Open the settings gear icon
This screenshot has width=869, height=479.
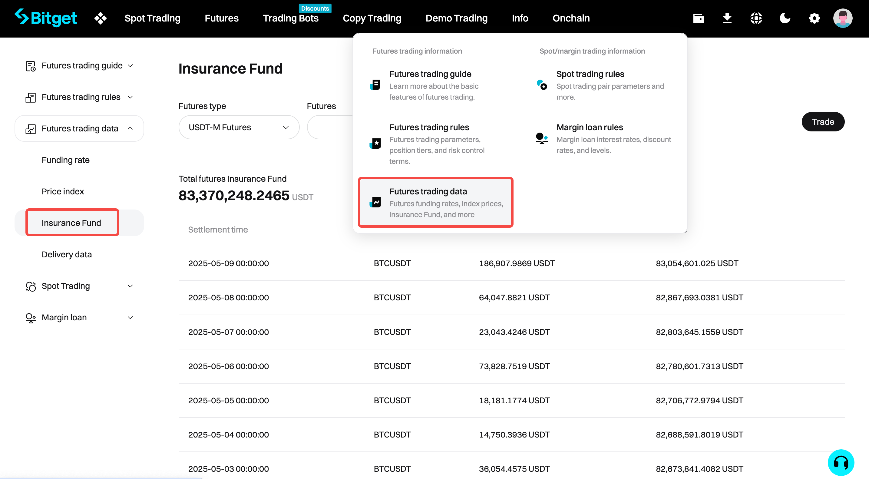click(814, 18)
